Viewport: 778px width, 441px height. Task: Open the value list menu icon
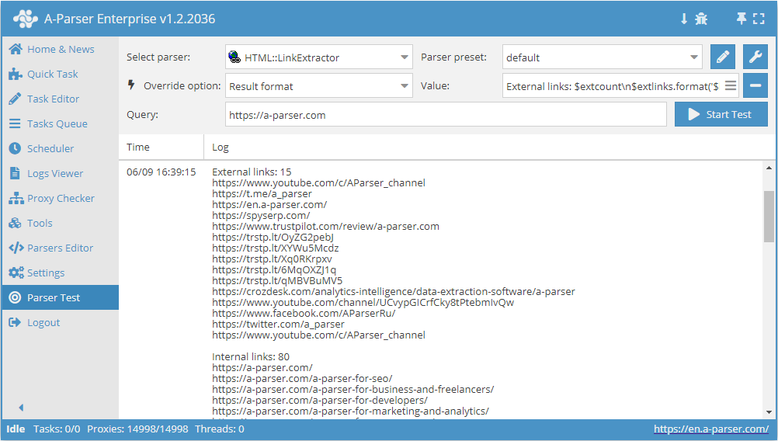point(730,86)
